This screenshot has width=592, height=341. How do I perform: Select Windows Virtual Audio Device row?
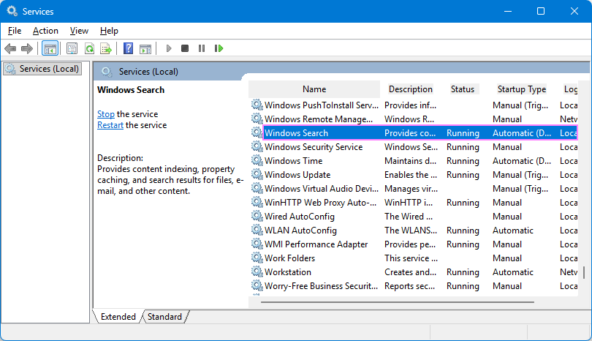(x=414, y=189)
